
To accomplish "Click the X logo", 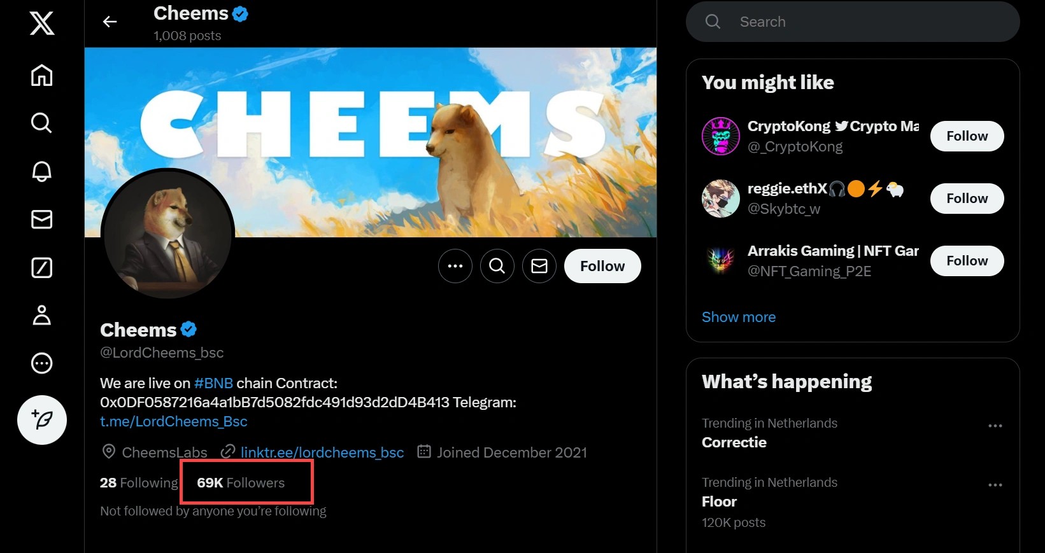I will pos(42,24).
